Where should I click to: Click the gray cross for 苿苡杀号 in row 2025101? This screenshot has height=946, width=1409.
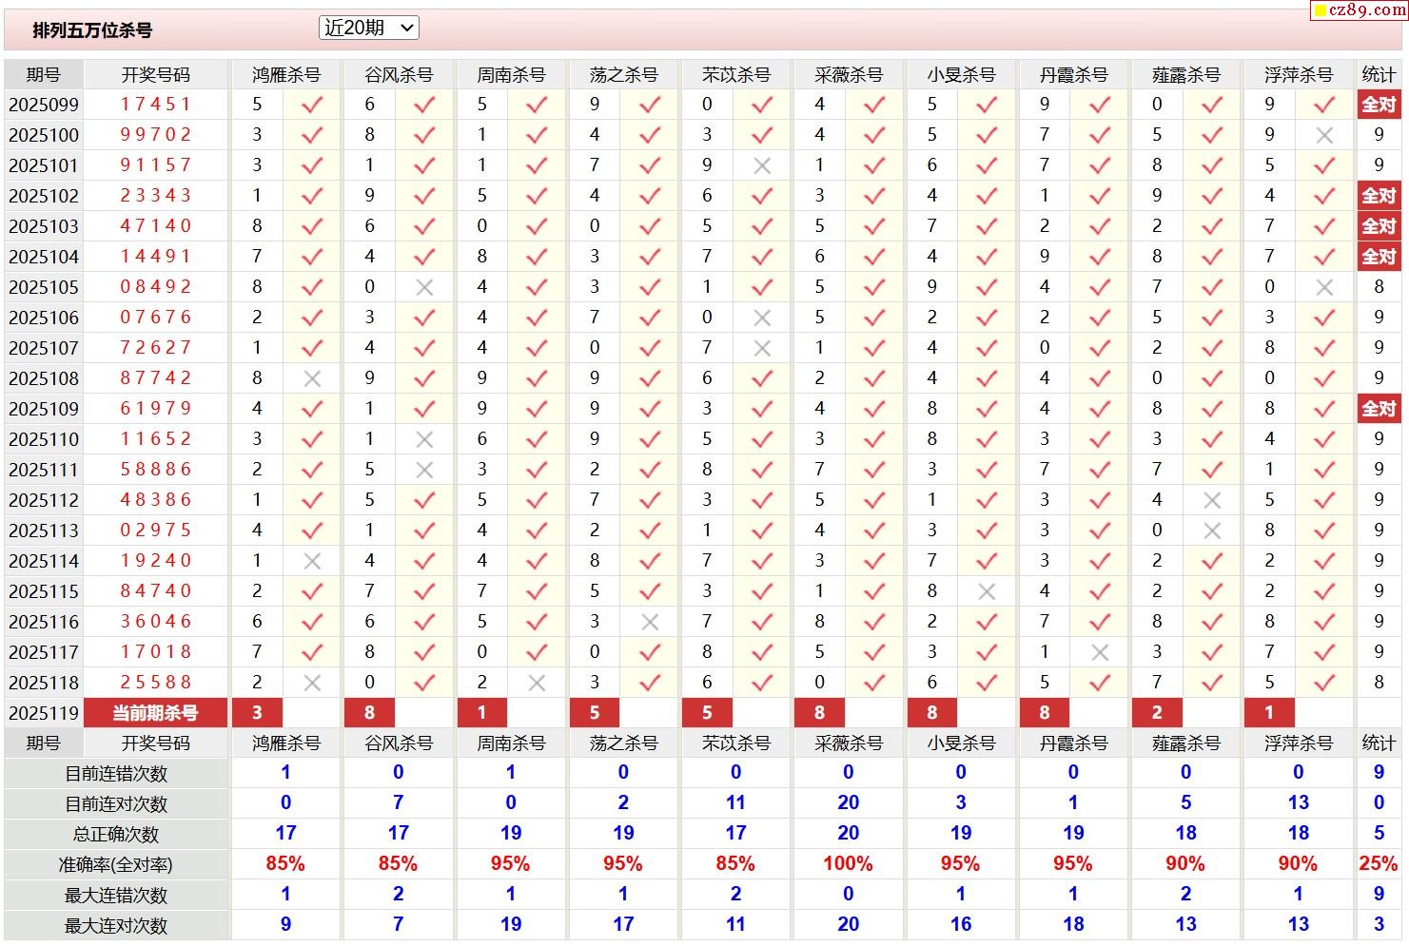click(761, 165)
